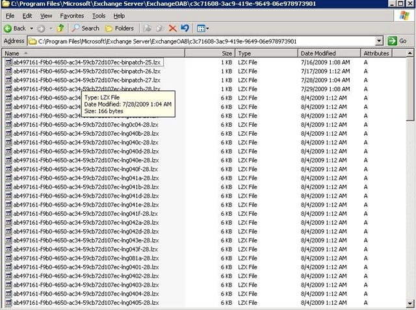
Task: Click the Undo toolbar icon
Action: tap(185, 28)
